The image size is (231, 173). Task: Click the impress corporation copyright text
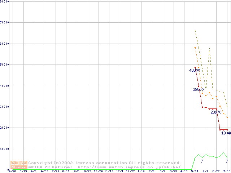click(x=104, y=163)
